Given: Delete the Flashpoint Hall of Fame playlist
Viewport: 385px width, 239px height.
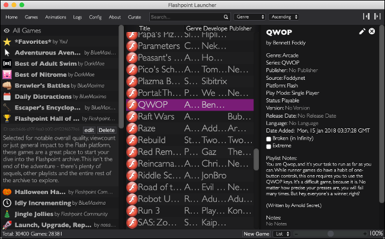Looking at the screenshot, I should [x=107, y=130].
